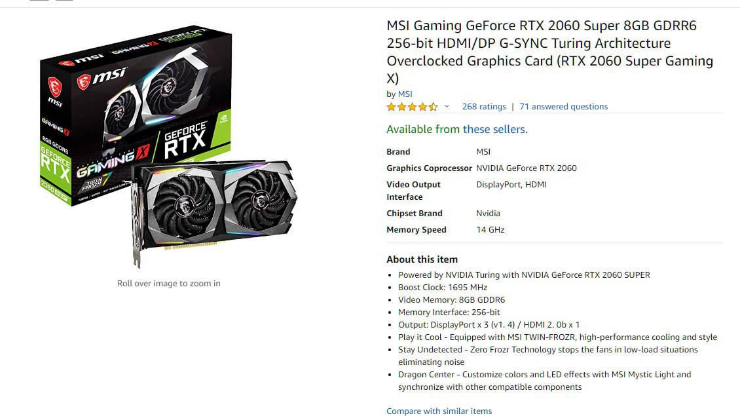Open the 268 ratings link
This screenshot has height=416, width=740.
(x=484, y=107)
